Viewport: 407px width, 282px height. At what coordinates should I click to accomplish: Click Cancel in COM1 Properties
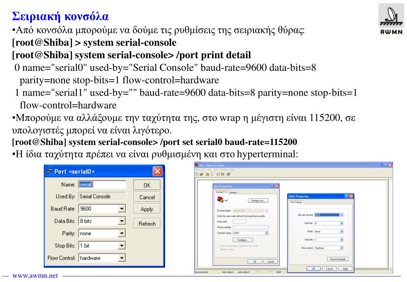(x=329, y=269)
